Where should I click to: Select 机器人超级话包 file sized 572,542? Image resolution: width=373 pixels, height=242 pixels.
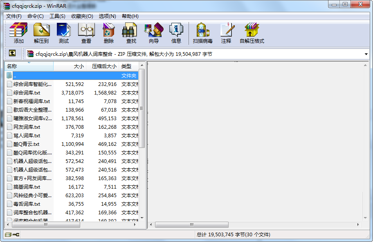pos(72,161)
